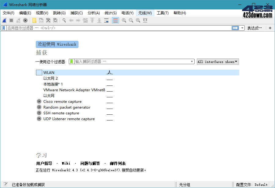This screenshot has height=188, width=275.
Task: Click the reset zoom to normal icon
Action: tap(138, 20)
